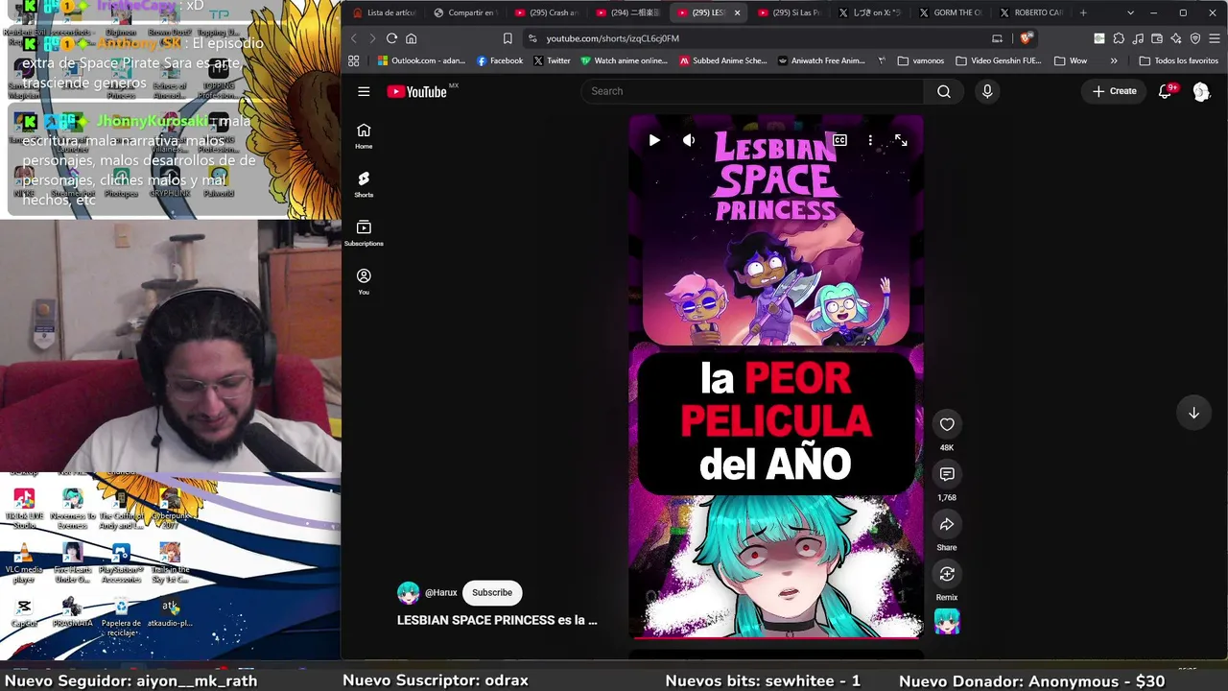Show the hidden bookmarks overflow chevron
This screenshot has height=691, width=1228.
coord(1114,60)
